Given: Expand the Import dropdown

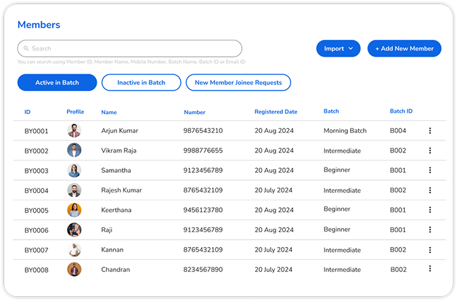Looking at the screenshot, I should pyautogui.click(x=339, y=49).
